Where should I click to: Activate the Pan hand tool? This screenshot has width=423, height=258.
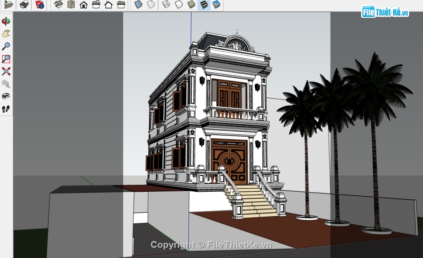pyautogui.click(x=6, y=34)
